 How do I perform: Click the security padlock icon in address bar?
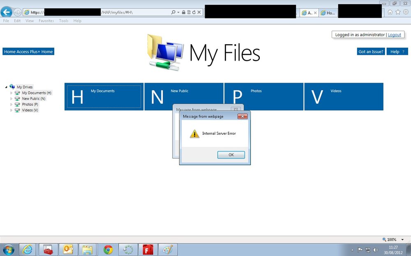click(x=184, y=12)
